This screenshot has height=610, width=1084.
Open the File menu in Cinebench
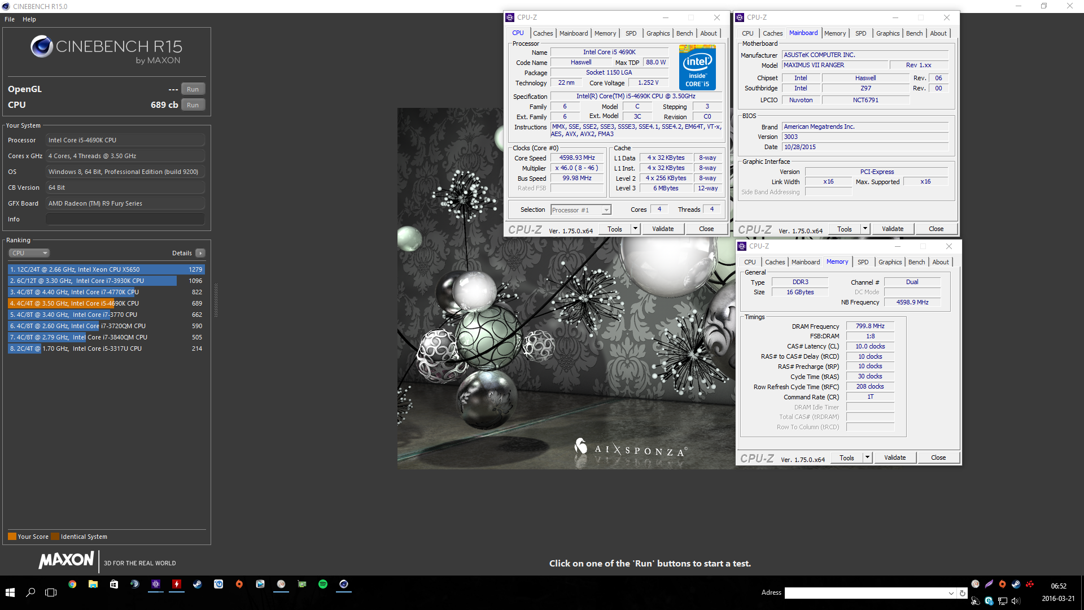(10, 19)
